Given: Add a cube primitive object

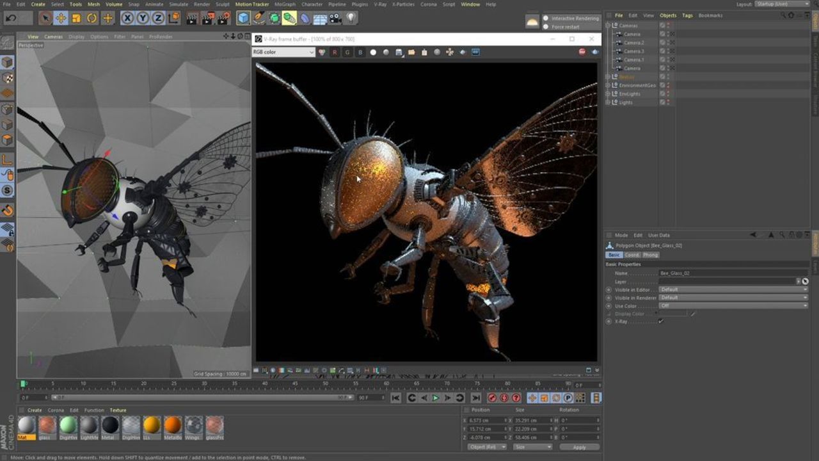Looking at the screenshot, I should (243, 18).
